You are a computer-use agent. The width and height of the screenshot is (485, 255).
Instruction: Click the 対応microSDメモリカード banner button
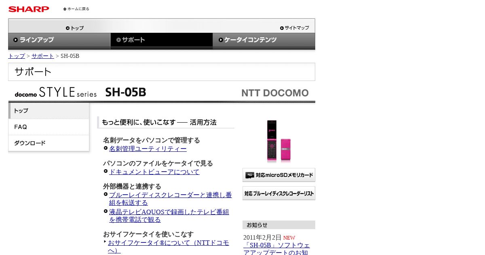click(279, 175)
